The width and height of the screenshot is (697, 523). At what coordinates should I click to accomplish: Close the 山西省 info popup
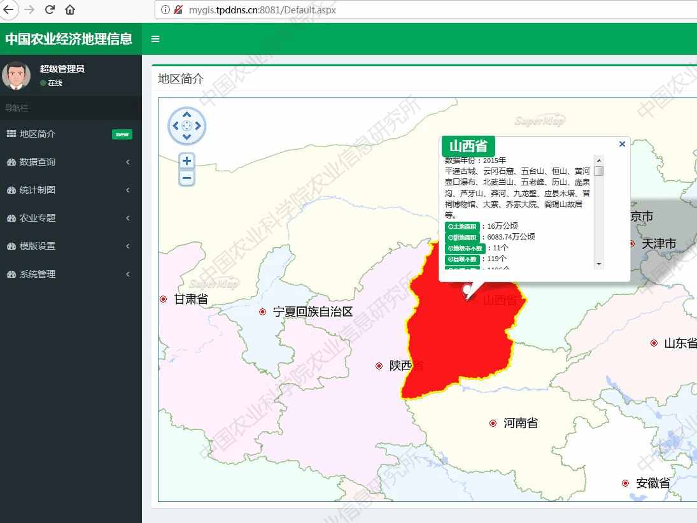point(622,144)
